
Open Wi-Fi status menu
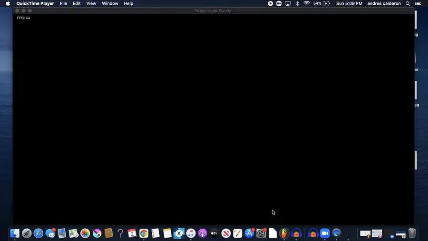pyautogui.click(x=307, y=3)
